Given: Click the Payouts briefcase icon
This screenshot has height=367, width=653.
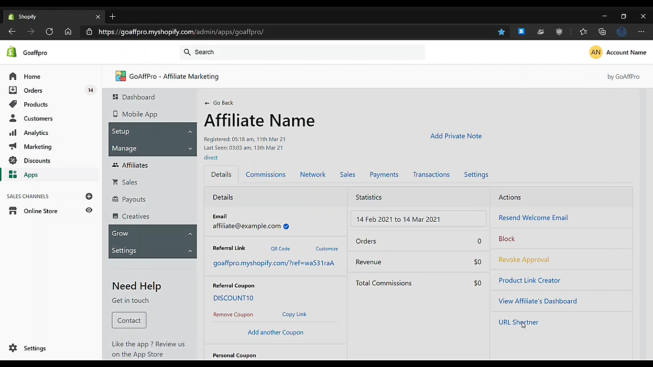Looking at the screenshot, I should click(x=115, y=199).
